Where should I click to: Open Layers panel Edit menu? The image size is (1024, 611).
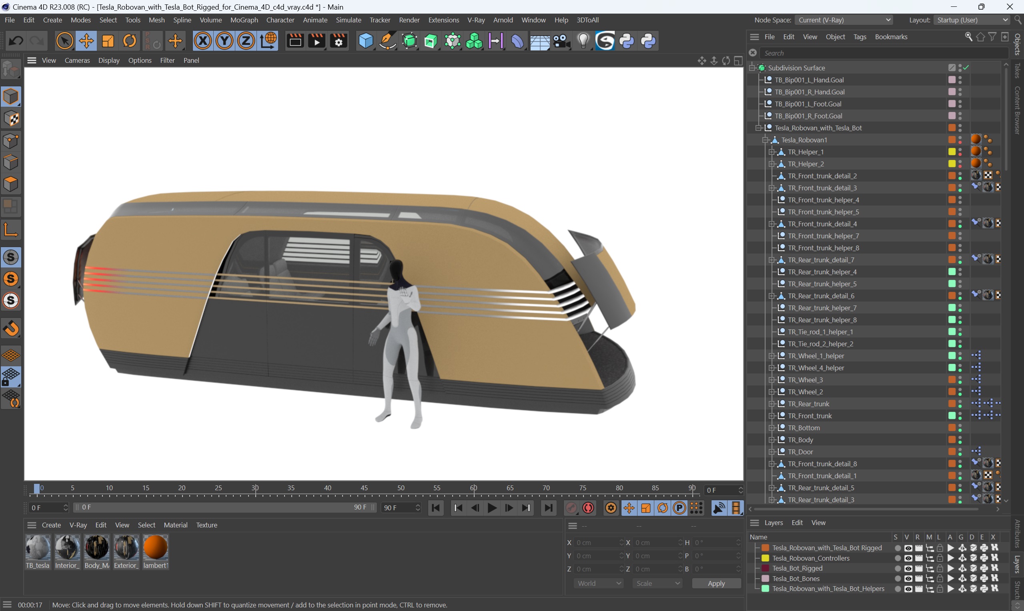(x=797, y=523)
